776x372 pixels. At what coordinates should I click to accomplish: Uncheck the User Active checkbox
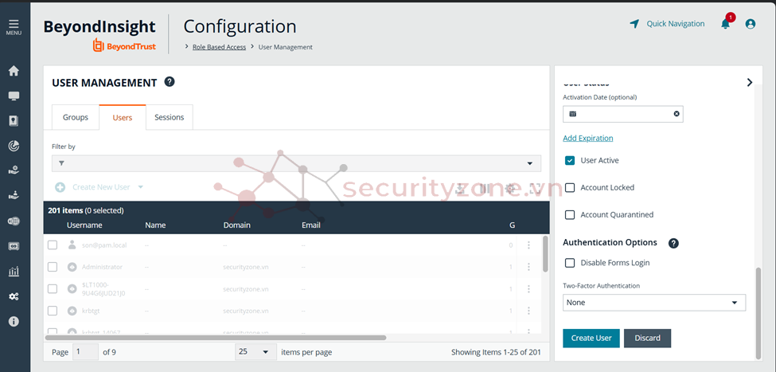[x=570, y=160]
